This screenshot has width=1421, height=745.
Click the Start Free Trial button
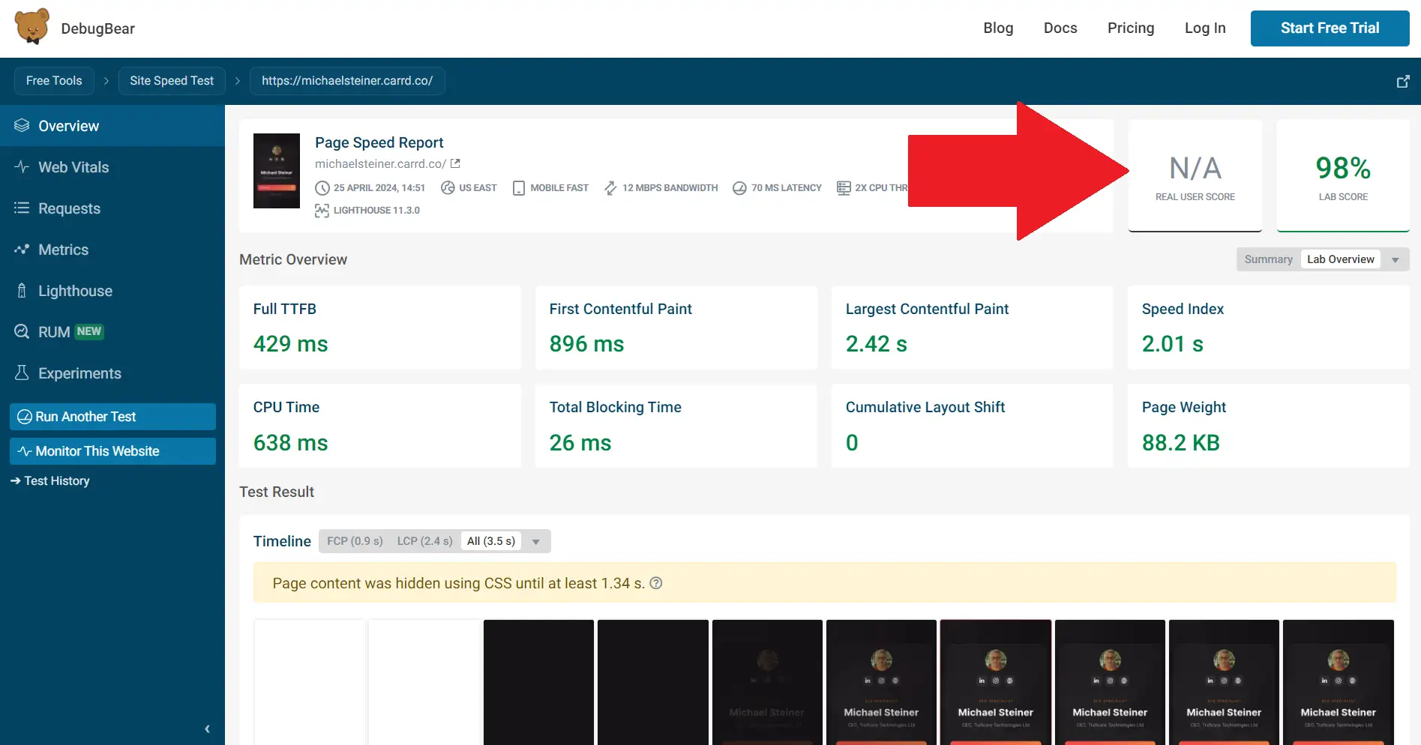[x=1330, y=28]
